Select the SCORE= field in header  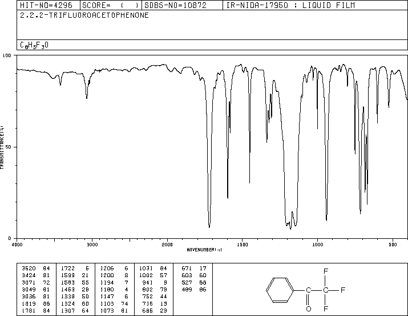(x=110, y=5)
